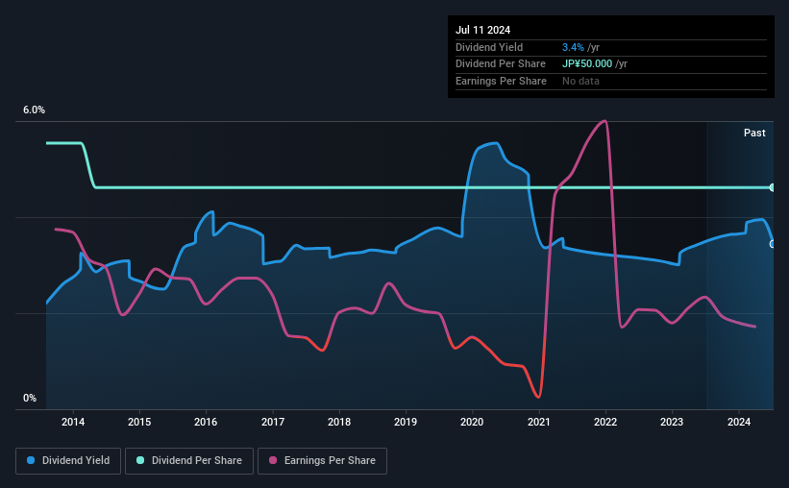Image resolution: width=789 pixels, height=488 pixels.
Task: Select the 2016 tick on the time axis
Action: pyautogui.click(x=206, y=422)
